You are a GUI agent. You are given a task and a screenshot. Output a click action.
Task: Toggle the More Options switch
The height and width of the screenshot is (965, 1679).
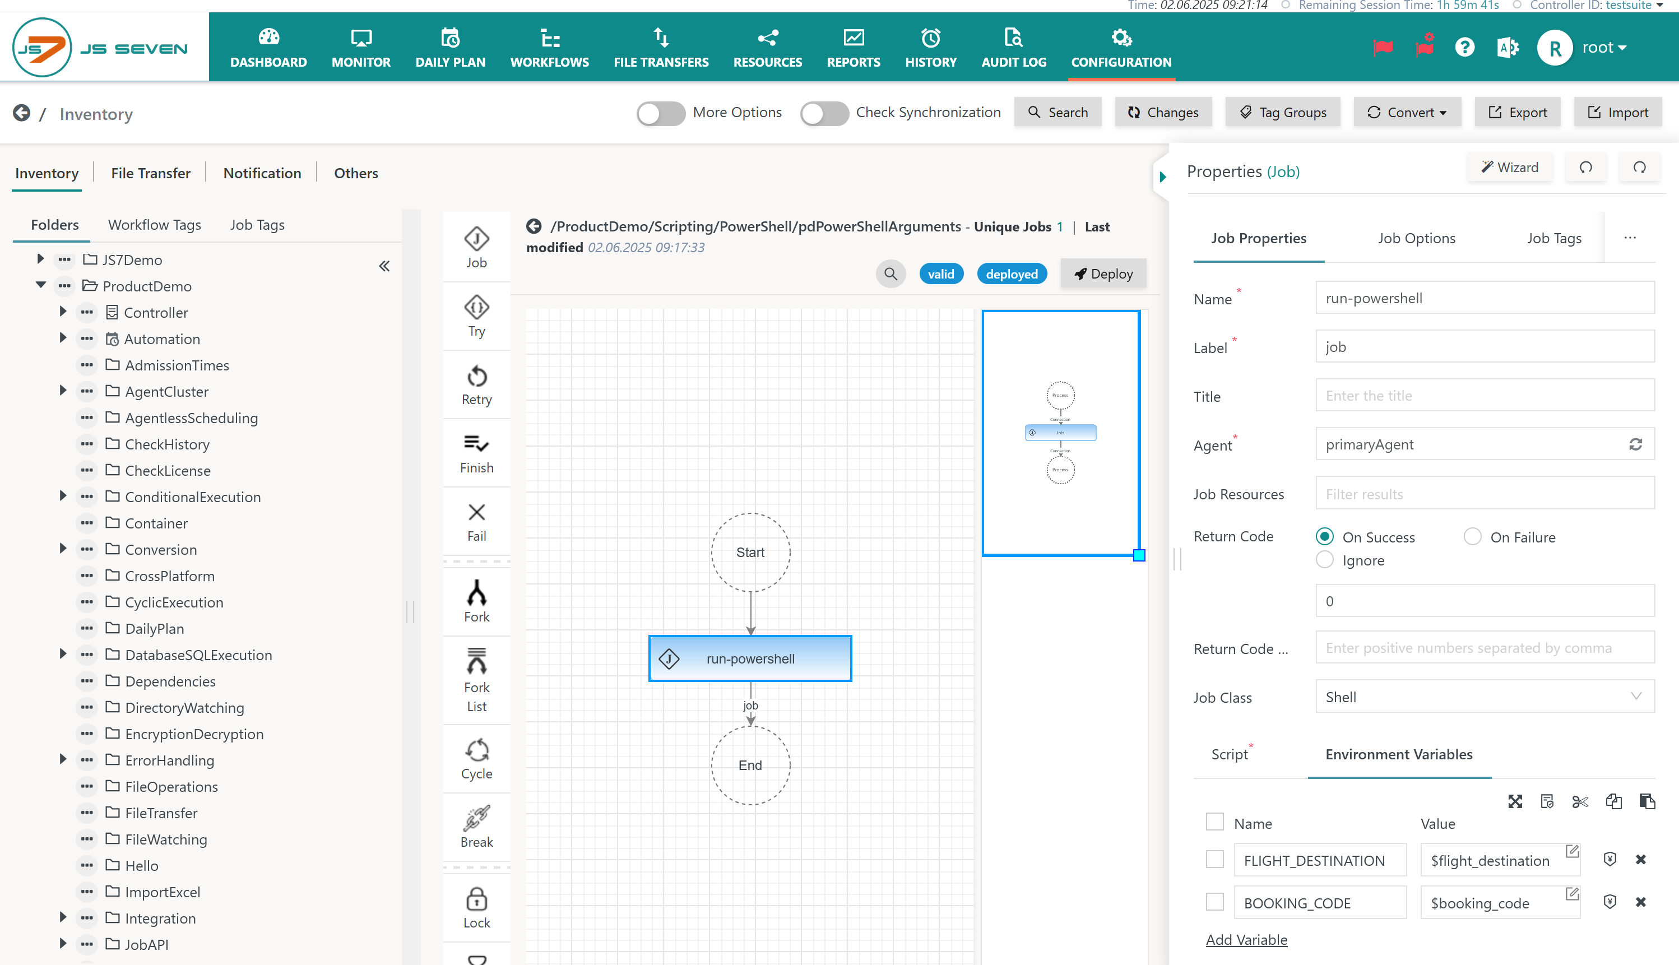(661, 113)
